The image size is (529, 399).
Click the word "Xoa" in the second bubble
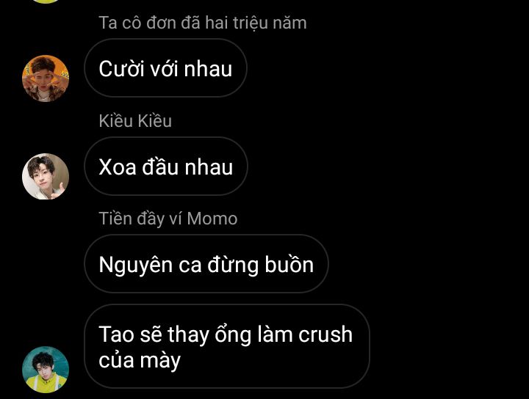[x=118, y=167]
